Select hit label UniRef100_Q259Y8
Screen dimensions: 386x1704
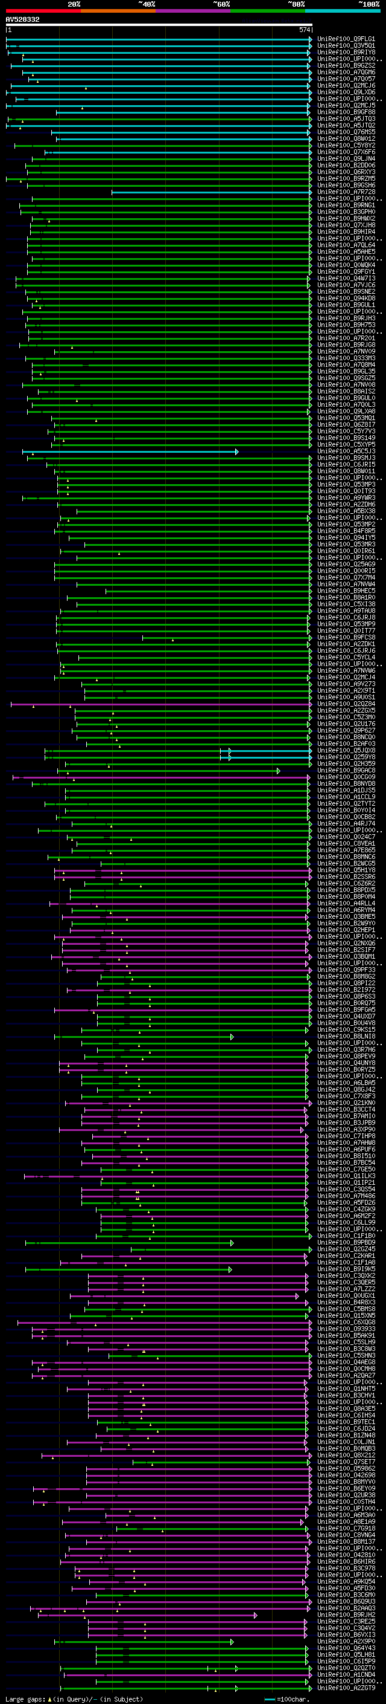346,757
